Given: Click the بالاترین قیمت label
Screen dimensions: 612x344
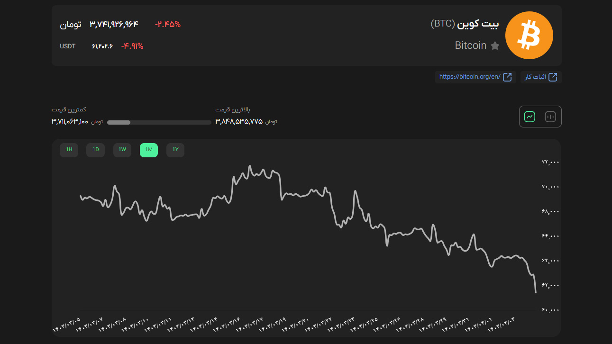Looking at the screenshot, I should (x=233, y=109).
